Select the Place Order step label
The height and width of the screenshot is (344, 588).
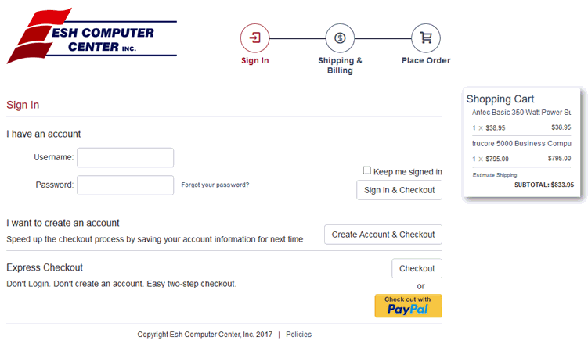(x=426, y=60)
